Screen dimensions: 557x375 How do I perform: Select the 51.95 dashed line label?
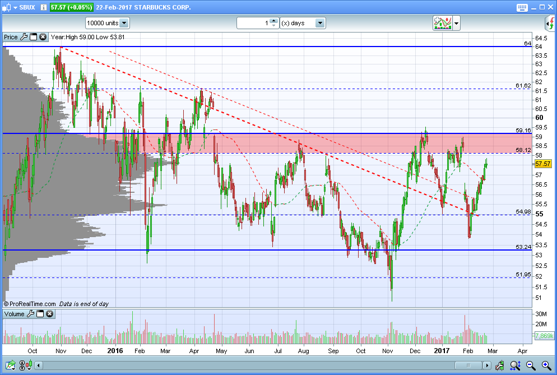523,275
